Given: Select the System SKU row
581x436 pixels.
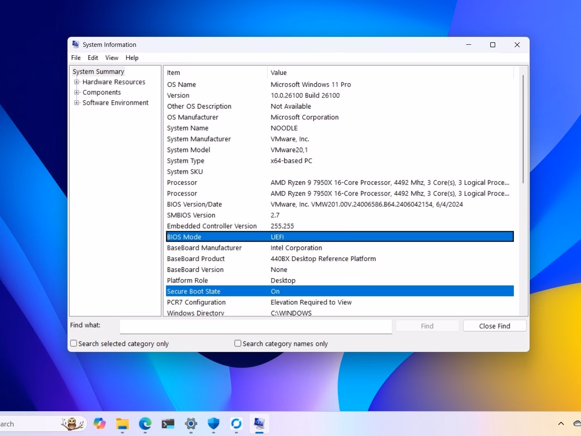Looking at the screenshot, I should (340, 172).
